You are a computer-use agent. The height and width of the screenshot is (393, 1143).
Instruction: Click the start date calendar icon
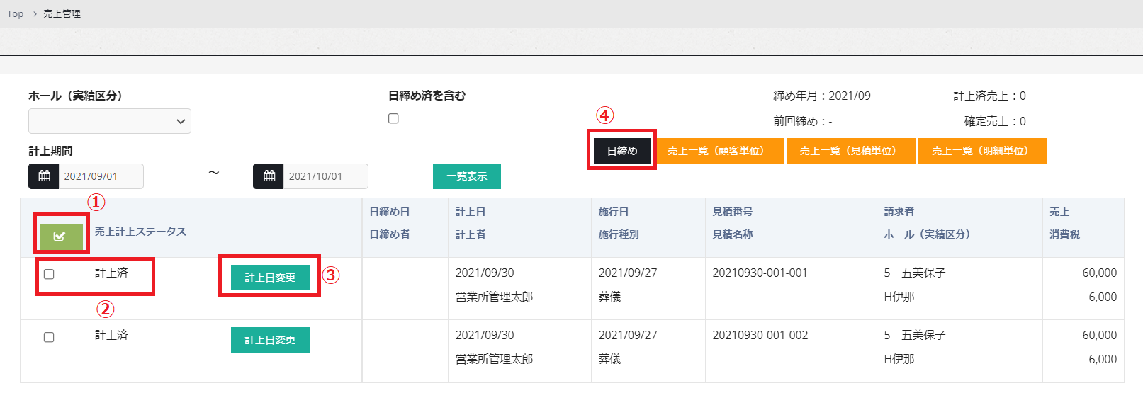44,176
